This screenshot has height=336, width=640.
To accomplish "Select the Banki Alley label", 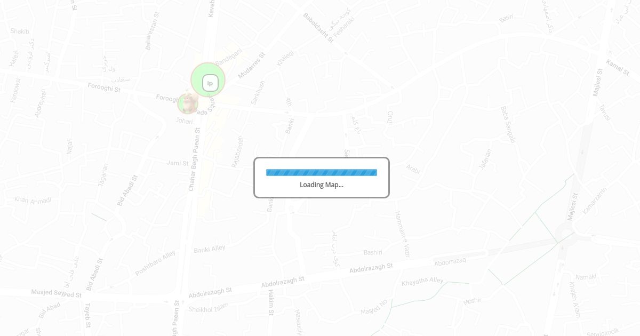I will click(210, 249).
